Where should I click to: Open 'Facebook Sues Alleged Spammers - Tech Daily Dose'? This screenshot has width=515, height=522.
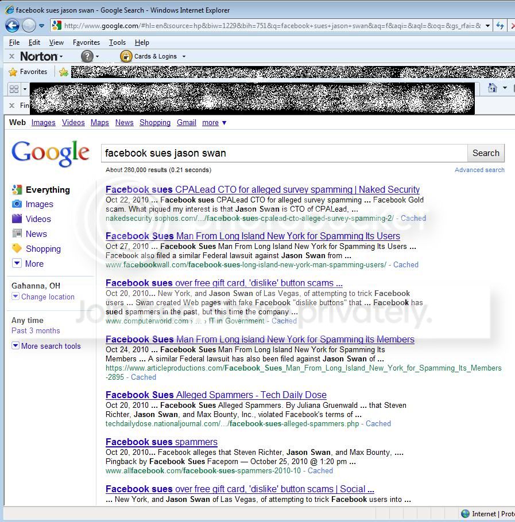coord(216,395)
